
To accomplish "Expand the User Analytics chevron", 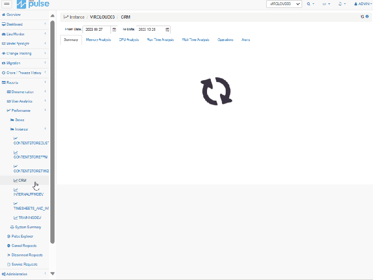I will (45, 101).
